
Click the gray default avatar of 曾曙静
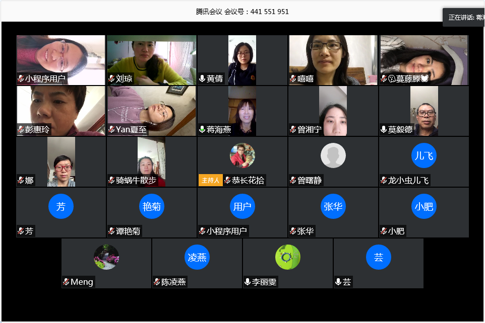pyautogui.click(x=333, y=155)
